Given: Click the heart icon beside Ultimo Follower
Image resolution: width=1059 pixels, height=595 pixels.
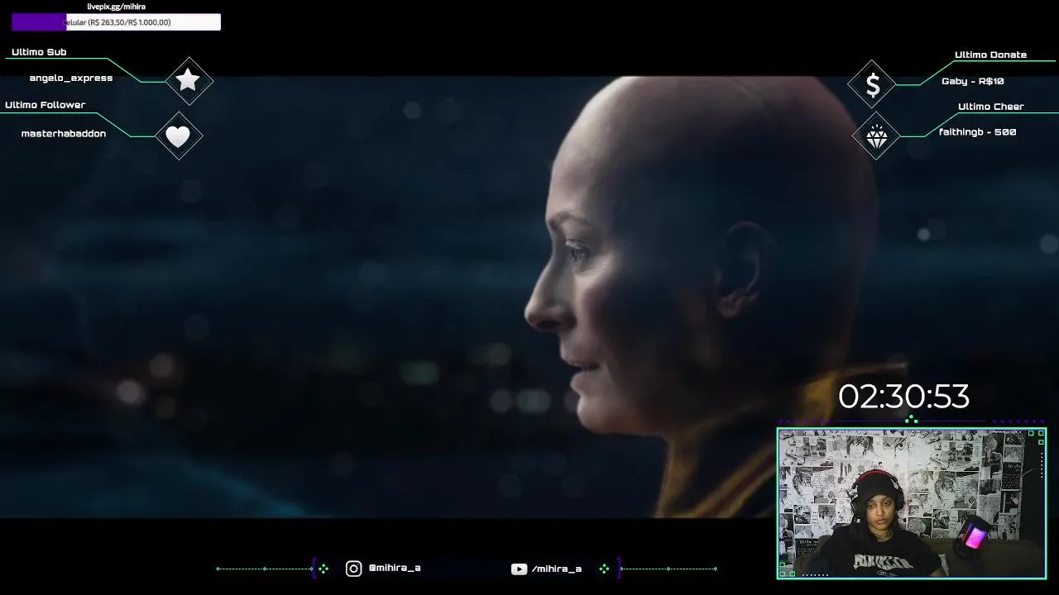Looking at the screenshot, I should click(178, 136).
